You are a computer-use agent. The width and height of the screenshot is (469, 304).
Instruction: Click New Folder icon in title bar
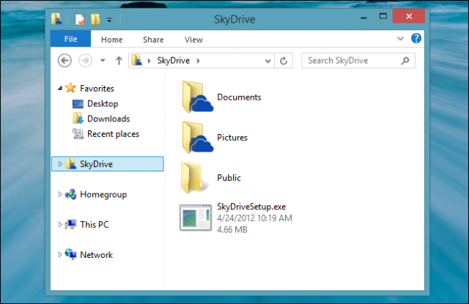click(x=95, y=18)
